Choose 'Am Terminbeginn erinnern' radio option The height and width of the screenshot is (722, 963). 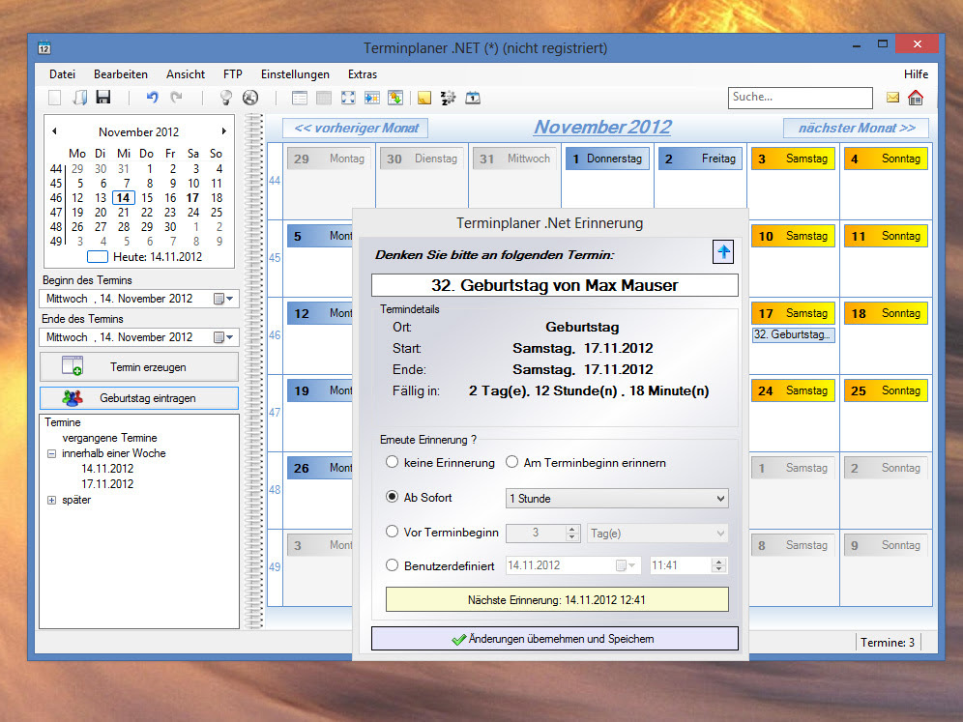[512, 463]
